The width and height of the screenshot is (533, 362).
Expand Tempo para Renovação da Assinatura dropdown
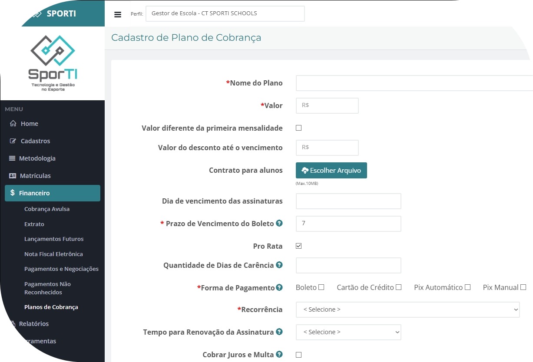348,332
